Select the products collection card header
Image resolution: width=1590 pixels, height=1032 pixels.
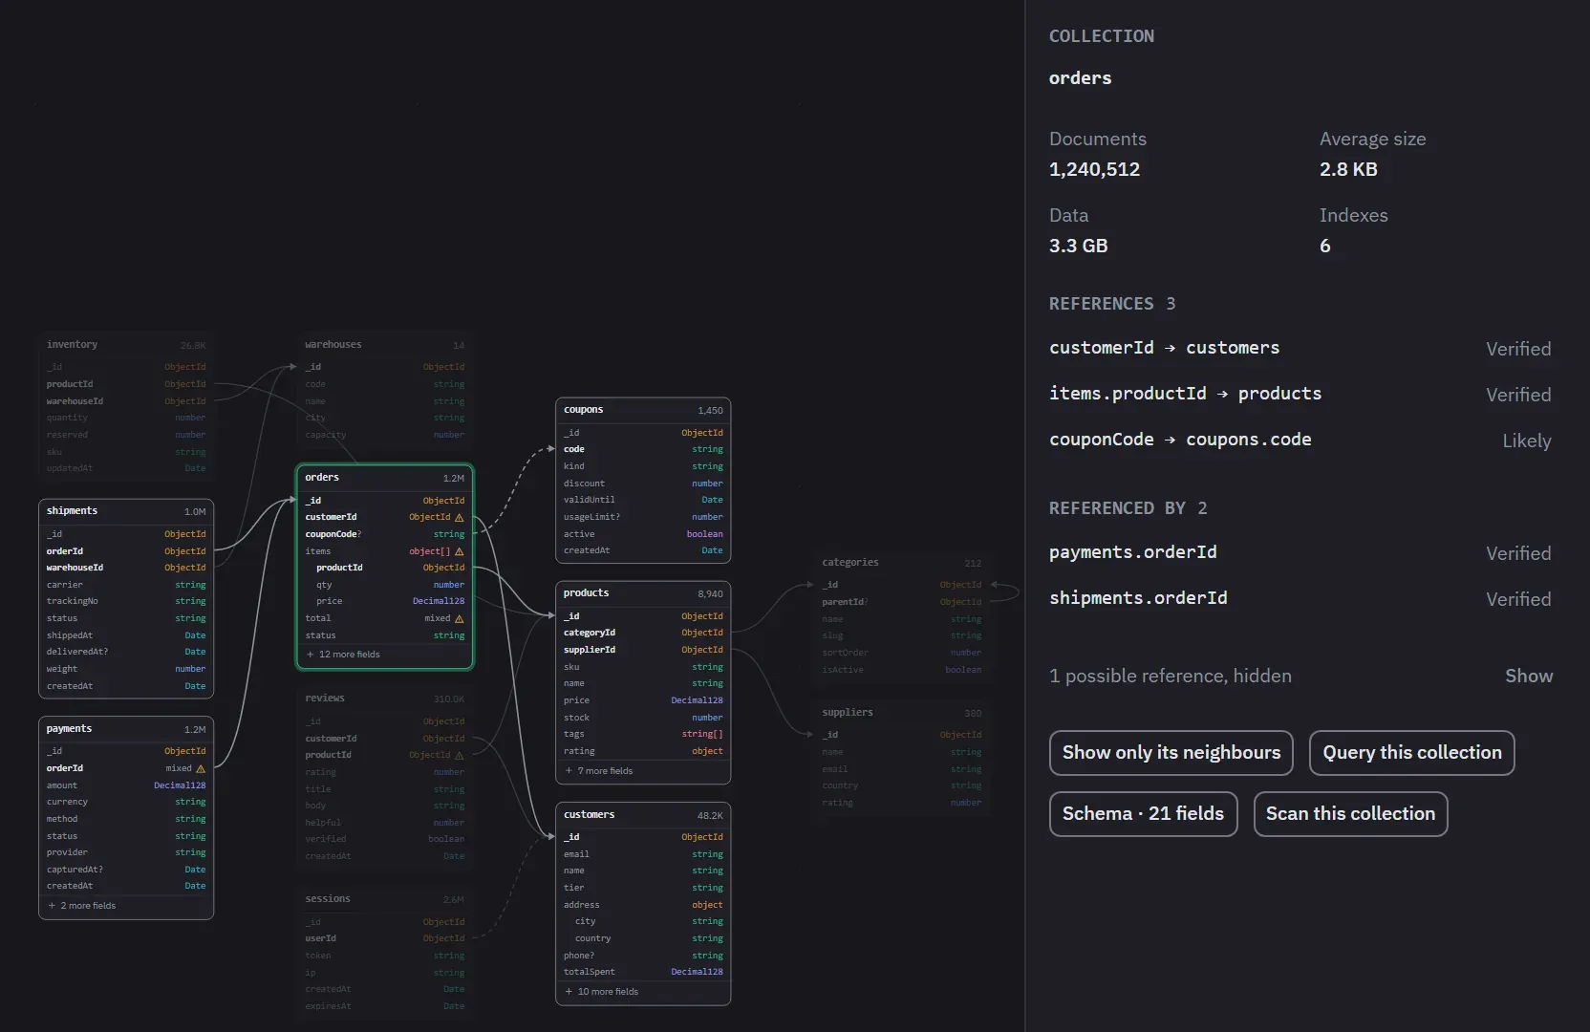[x=643, y=593]
